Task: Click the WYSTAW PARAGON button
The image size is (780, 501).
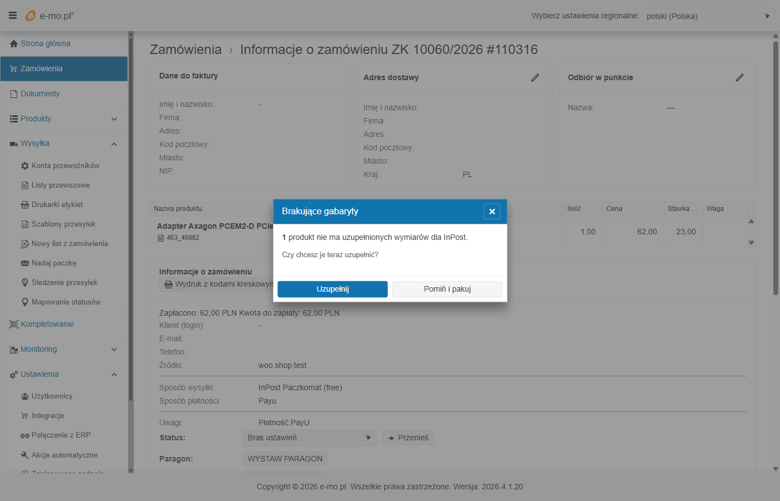Action: pyautogui.click(x=285, y=459)
